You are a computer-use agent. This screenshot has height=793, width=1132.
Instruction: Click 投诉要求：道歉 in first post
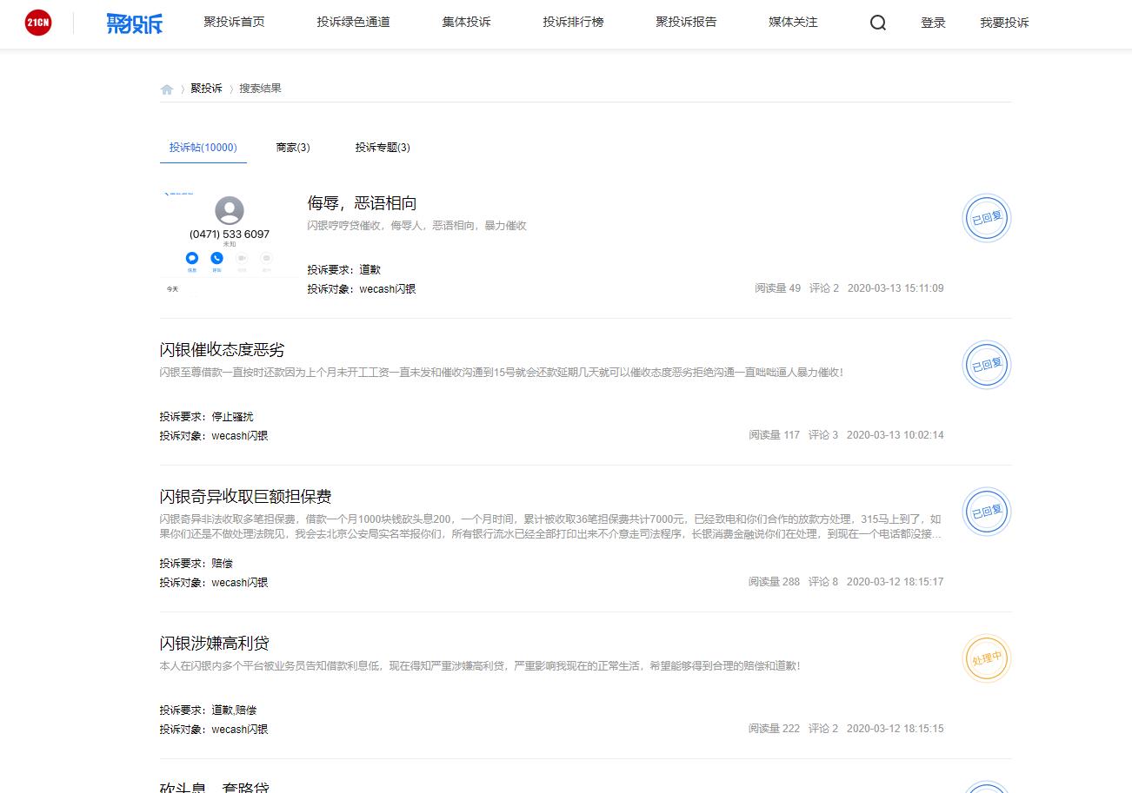(x=343, y=270)
